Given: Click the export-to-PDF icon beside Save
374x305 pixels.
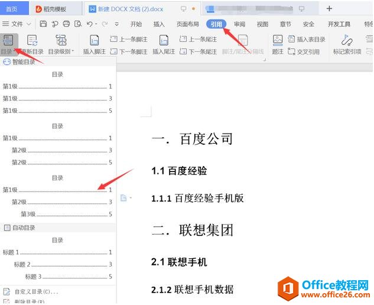Looking at the screenshot, I should pyautogui.click(x=55, y=24).
